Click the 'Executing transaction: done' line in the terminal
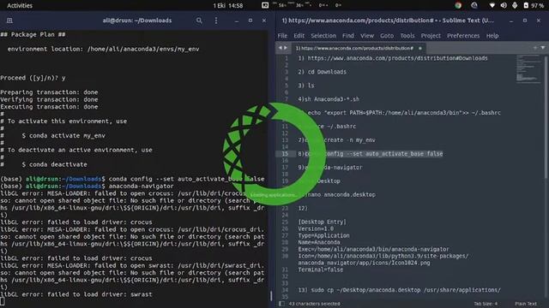The image size is (549, 308). coord(49,107)
